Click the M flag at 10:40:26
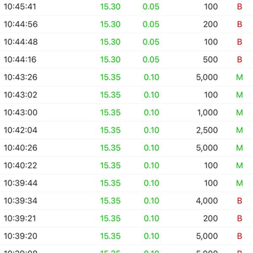The image size is (253, 253). point(240,148)
